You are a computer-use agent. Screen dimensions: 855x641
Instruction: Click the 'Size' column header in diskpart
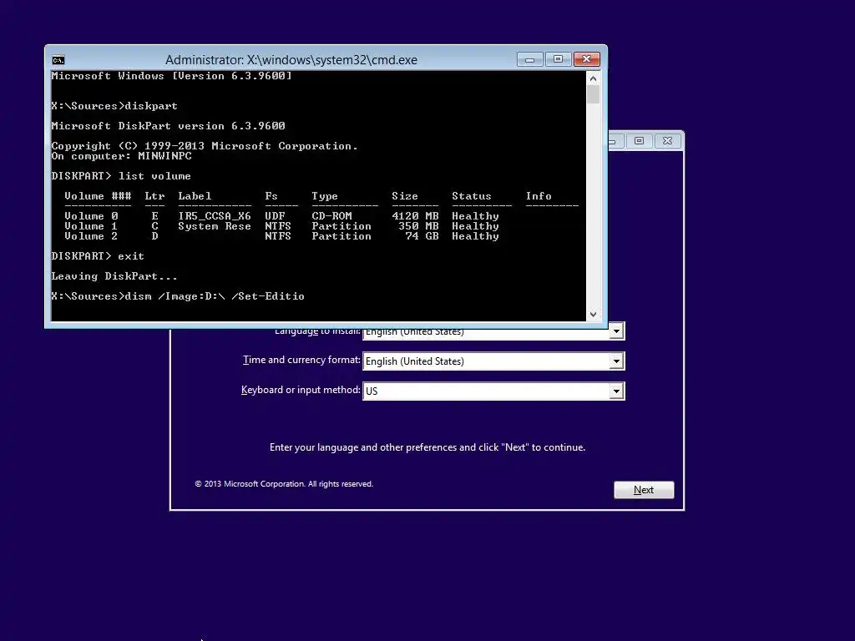pyautogui.click(x=405, y=196)
